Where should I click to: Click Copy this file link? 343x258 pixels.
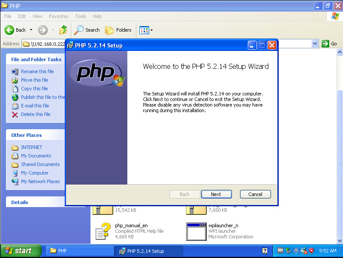pos(34,89)
